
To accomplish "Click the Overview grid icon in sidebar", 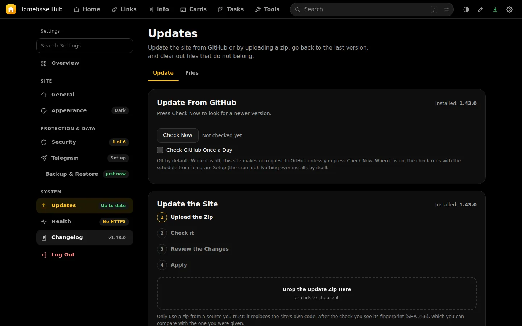I will coord(44,63).
